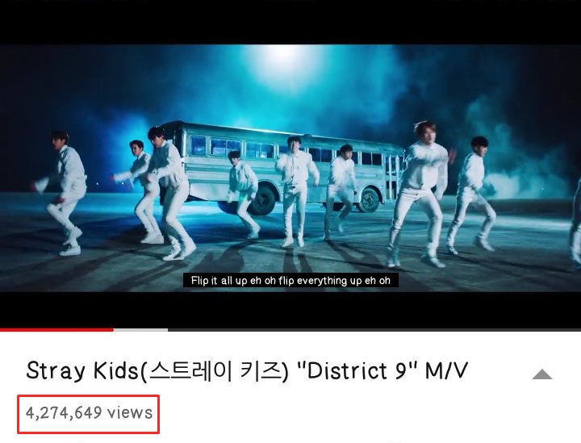581x443 pixels.
Task: Jump to the gray buffered progress segment
Action: (x=140, y=329)
